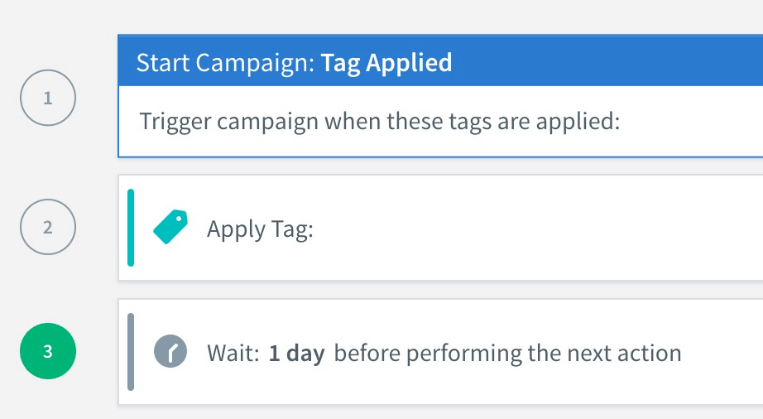Image resolution: width=763 pixels, height=419 pixels.
Task: Select step 2 circle marker
Action: (x=48, y=227)
